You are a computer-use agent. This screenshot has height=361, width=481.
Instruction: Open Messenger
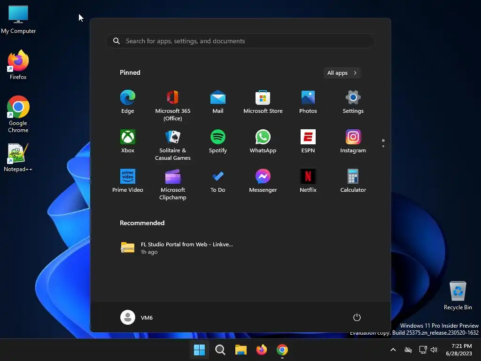263,181
